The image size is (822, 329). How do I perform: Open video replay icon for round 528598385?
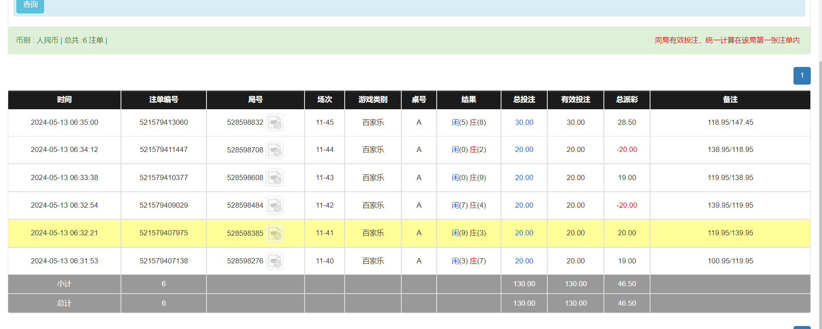274,233
